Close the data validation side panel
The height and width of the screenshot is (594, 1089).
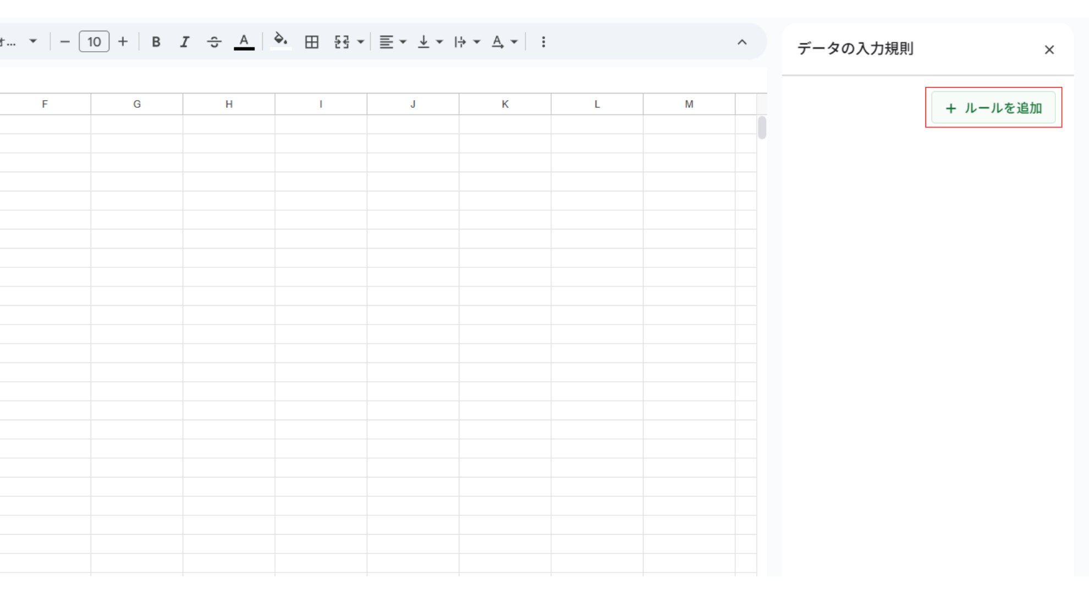pos(1049,50)
